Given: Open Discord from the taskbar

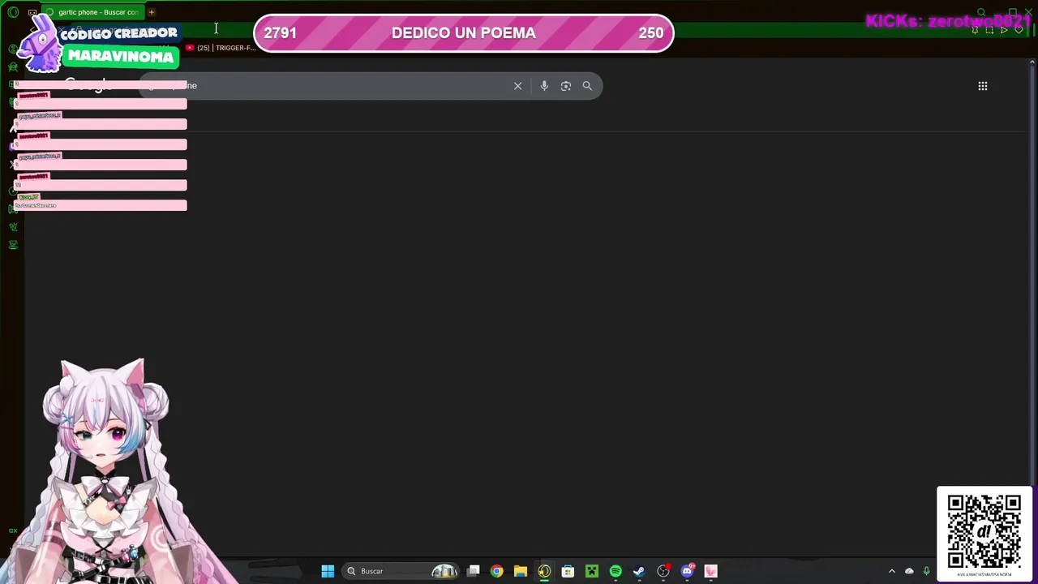Looking at the screenshot, I should pyautogui.click(x=688, y=571).
